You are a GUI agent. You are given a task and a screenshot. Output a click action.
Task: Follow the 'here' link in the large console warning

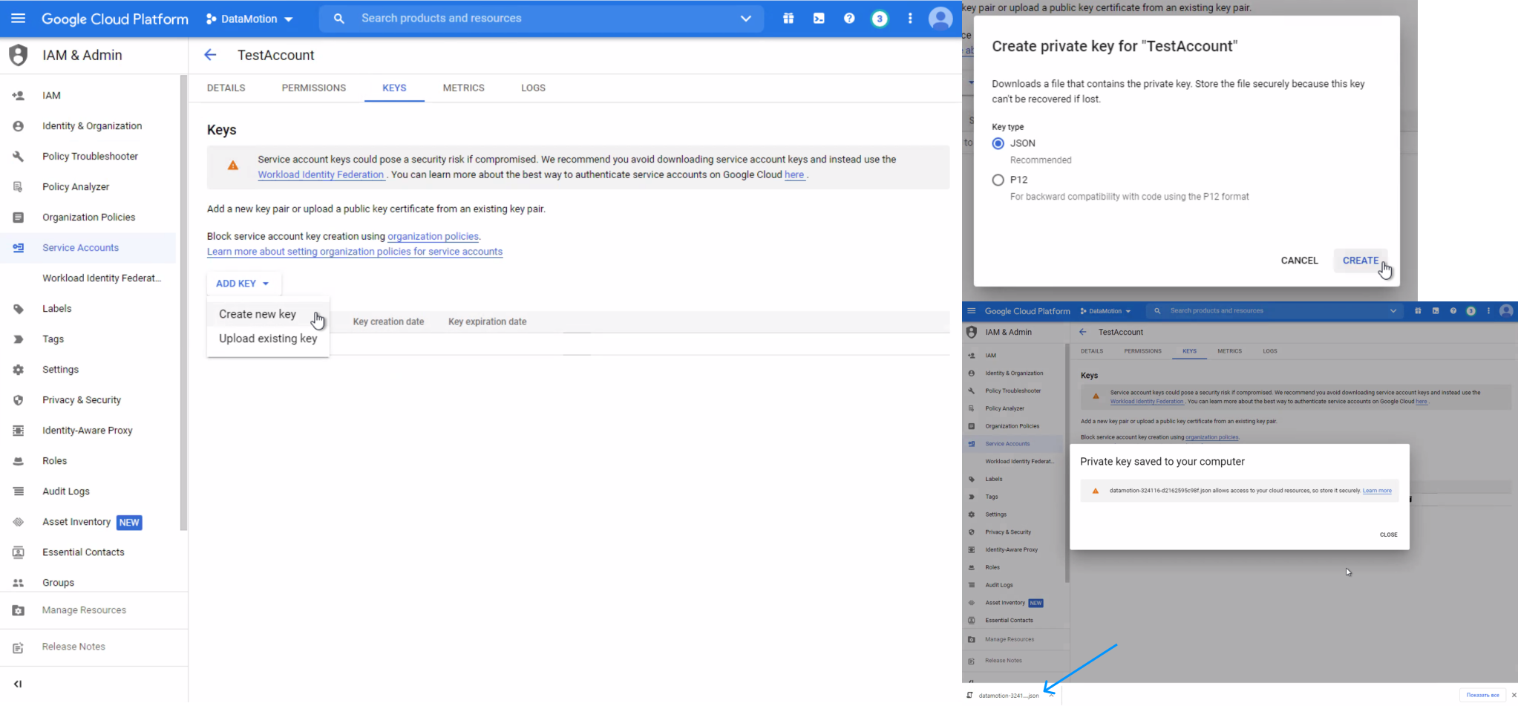pos(794,175)
